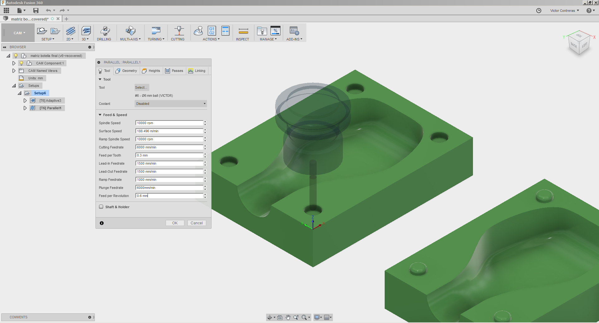Switch to the Heights tab
This screenshot has height=323, width=599.
[151, 71]
